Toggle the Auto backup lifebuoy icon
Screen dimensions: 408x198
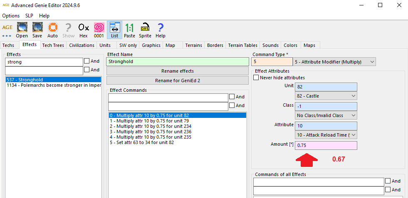(x=53, y=28)
